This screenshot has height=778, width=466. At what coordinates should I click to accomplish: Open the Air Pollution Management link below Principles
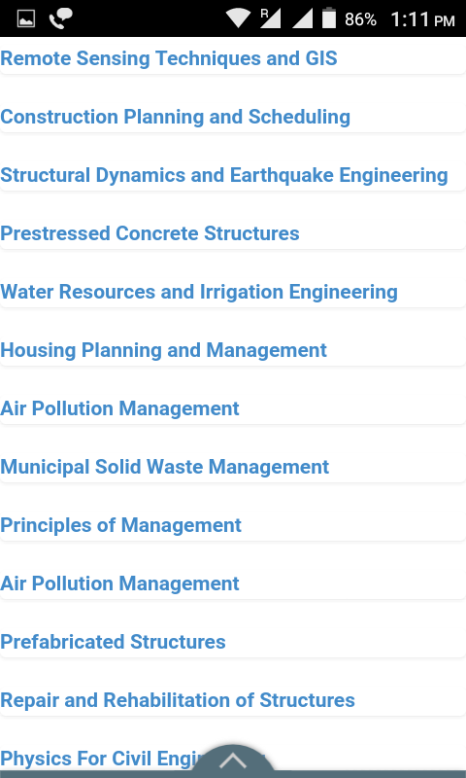tap(119, 584)
